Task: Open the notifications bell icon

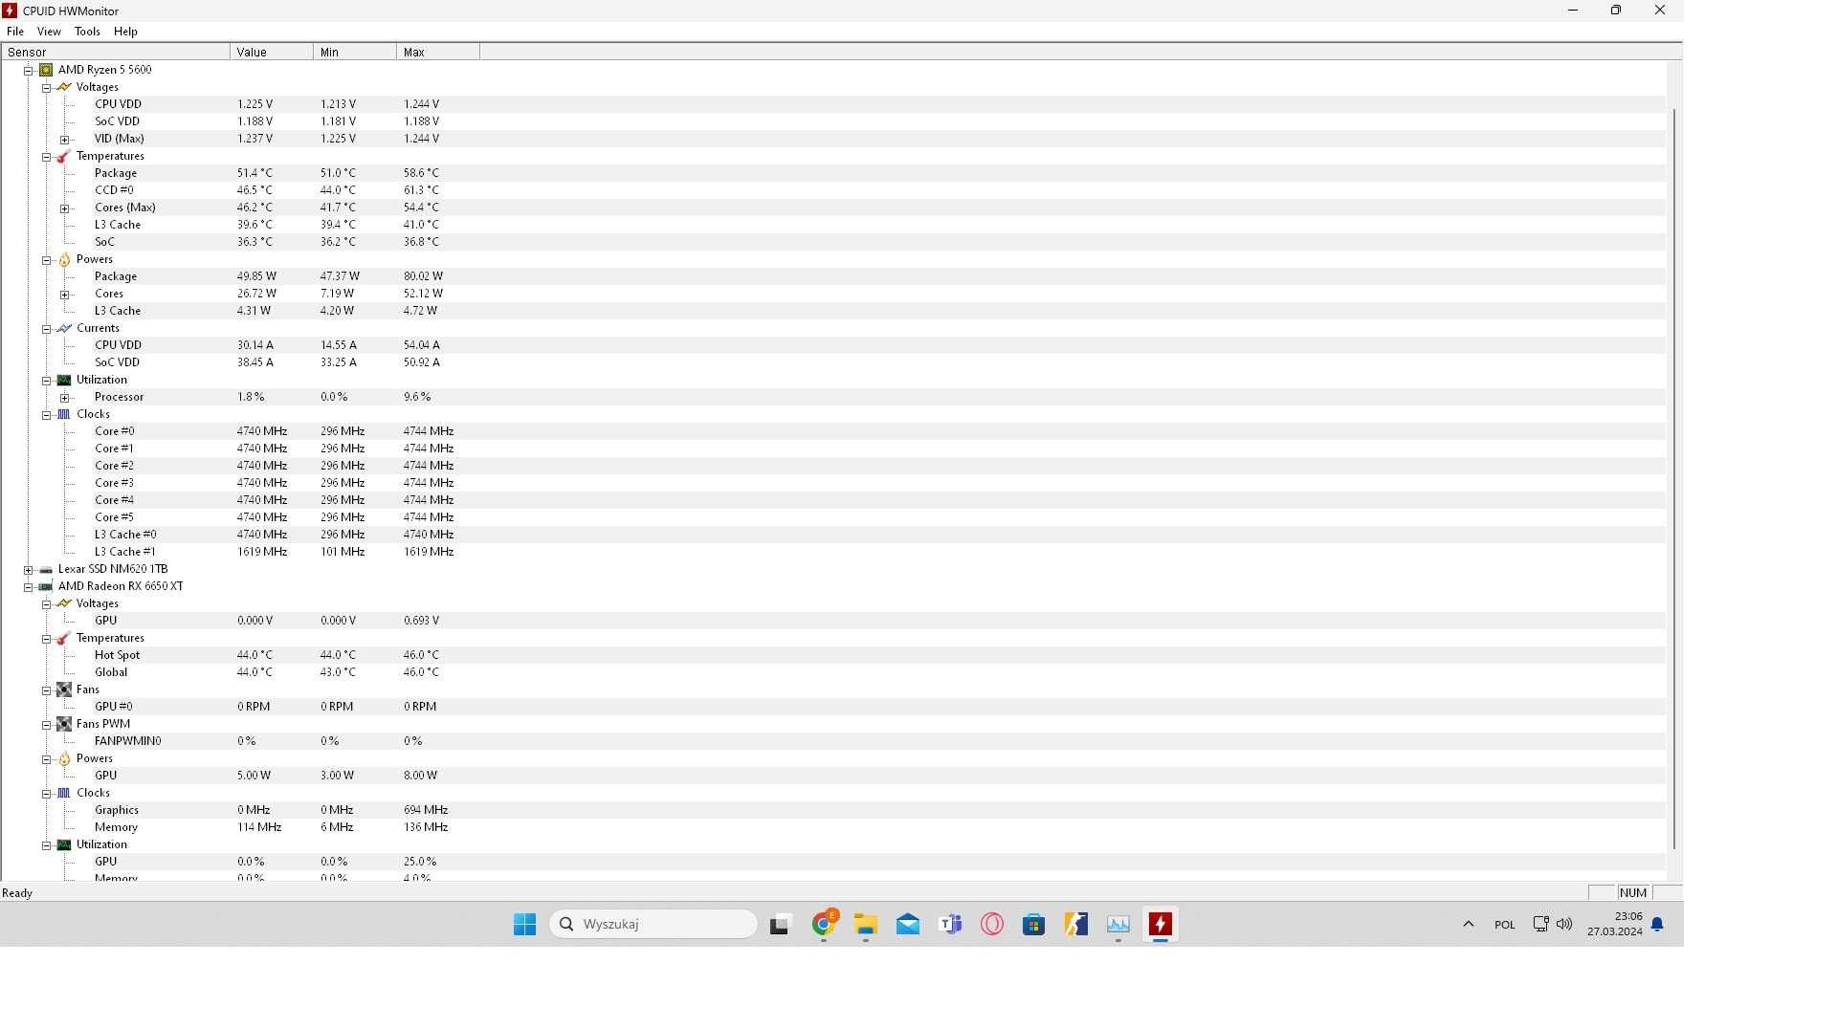Action: [1657, 924]
